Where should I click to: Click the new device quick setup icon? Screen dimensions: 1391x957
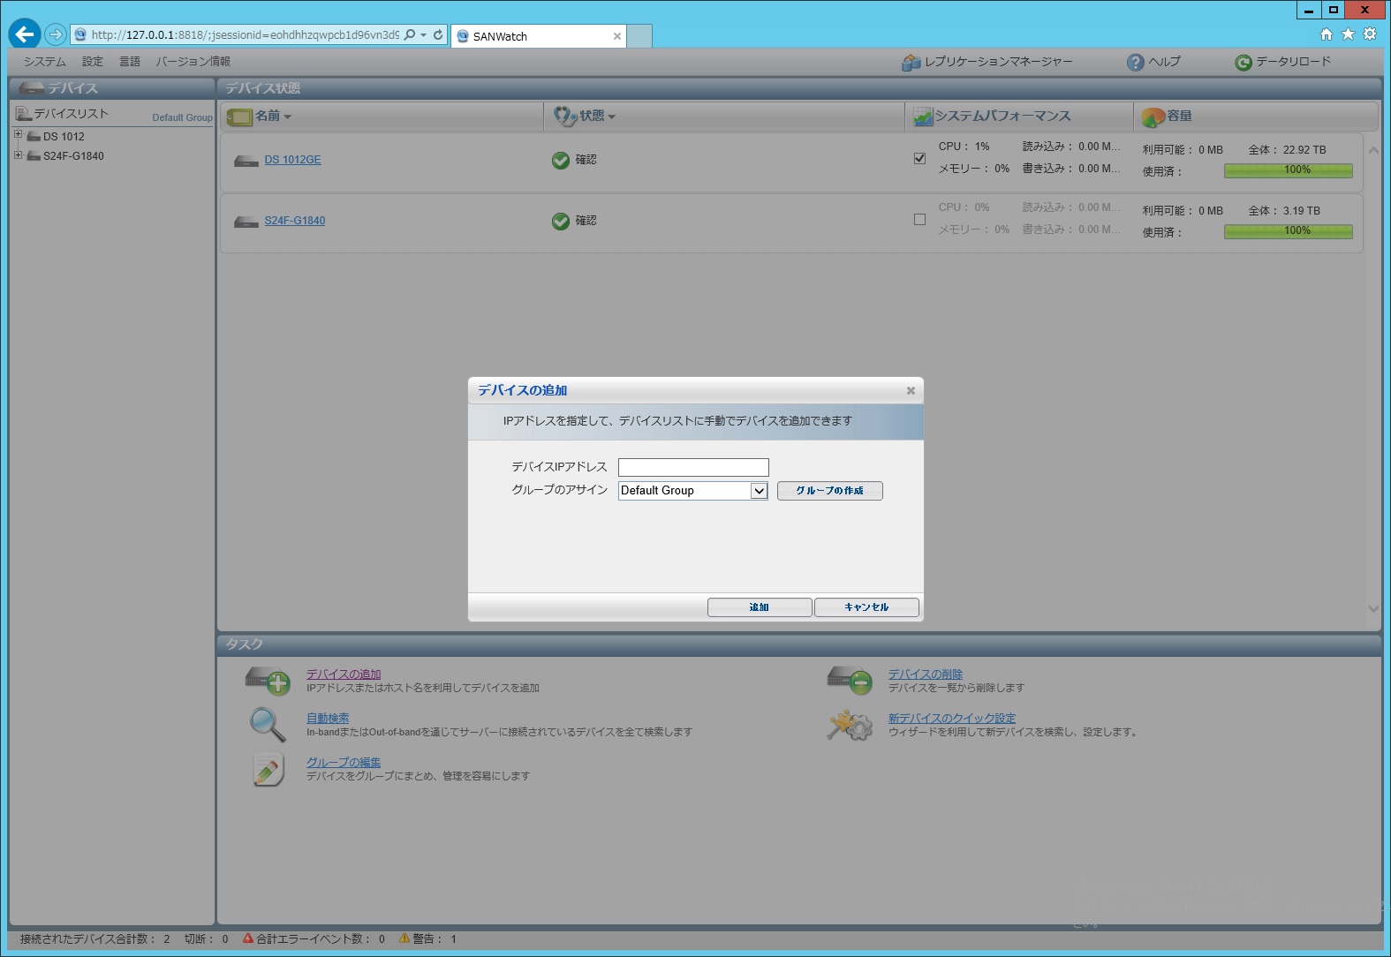[850, 725]
